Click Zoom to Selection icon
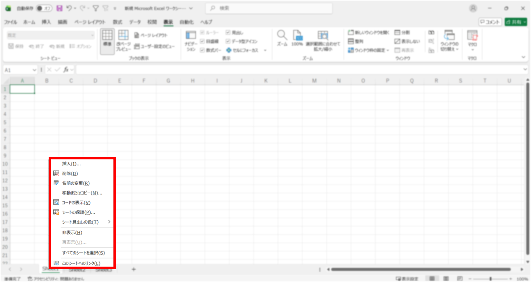Screen dimensions: 531x282 pyautogui.click(x=323, y=35)
